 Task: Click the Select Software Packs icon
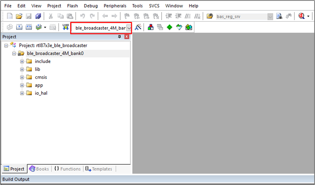179,28
